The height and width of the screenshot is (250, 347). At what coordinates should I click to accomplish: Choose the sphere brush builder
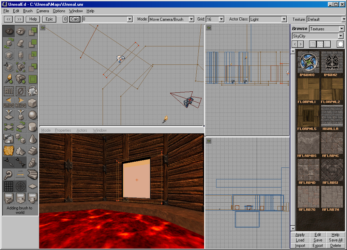click(32, 115)
